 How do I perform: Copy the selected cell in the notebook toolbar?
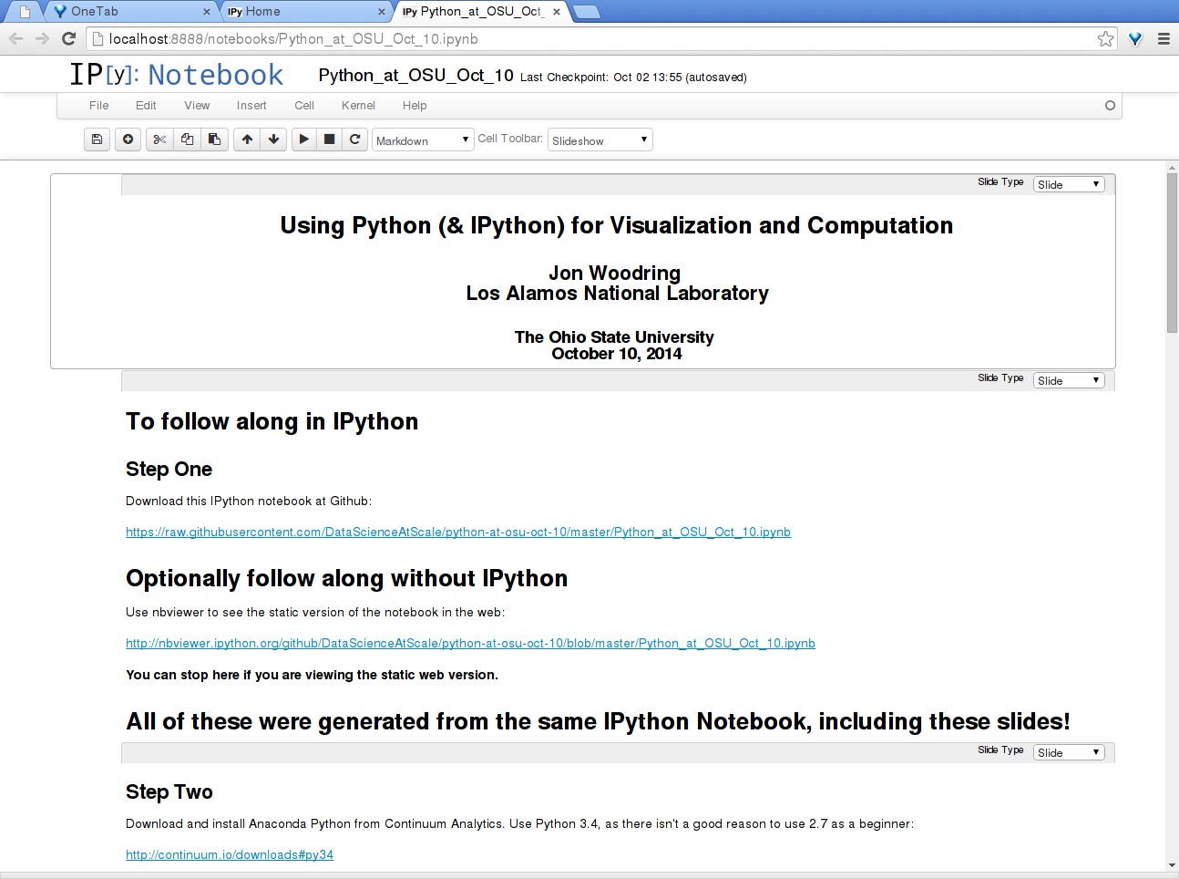[187, 140]
